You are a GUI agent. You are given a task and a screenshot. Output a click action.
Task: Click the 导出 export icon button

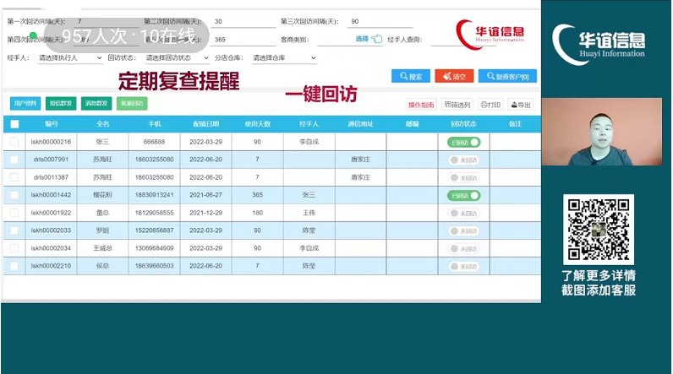pyautogui.click(x=520, y=106)
